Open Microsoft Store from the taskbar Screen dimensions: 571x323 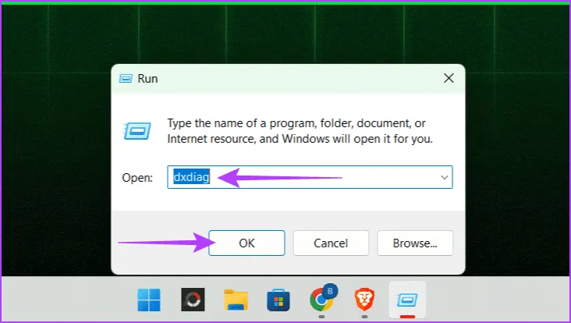pyautogui.click(x=278, y=299)
